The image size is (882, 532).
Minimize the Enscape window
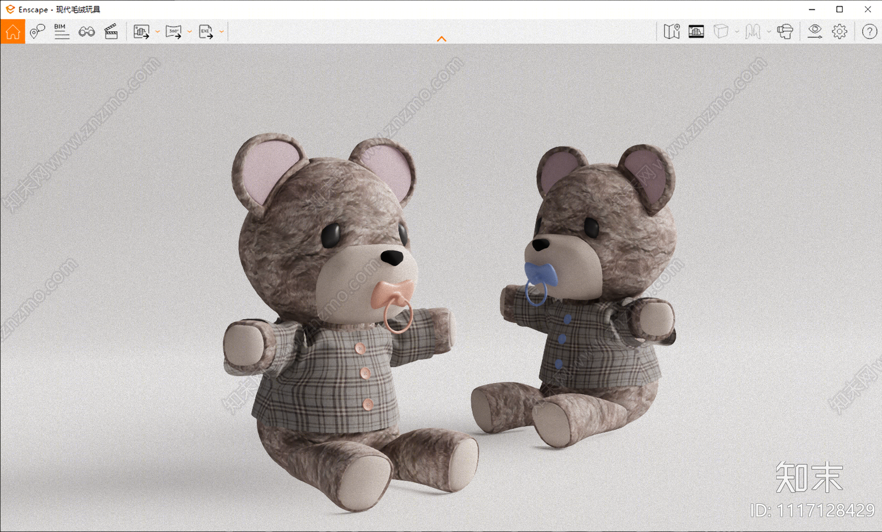point(812,9)
